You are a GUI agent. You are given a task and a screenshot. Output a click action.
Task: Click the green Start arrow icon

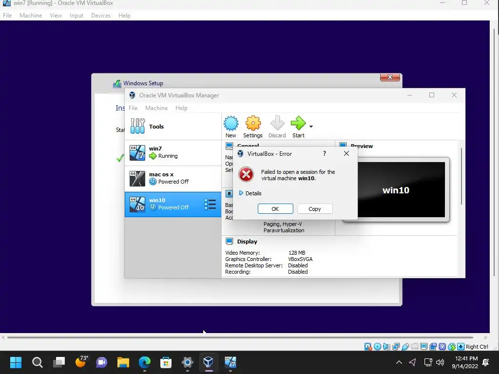298,123
